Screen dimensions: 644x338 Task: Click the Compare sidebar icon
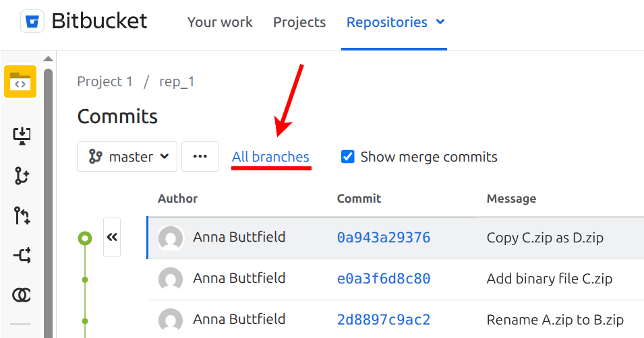point(22,255)
